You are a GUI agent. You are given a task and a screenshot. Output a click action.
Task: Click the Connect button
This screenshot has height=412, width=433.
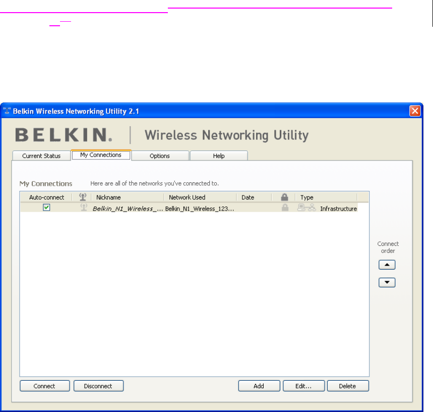click(45, 386)
